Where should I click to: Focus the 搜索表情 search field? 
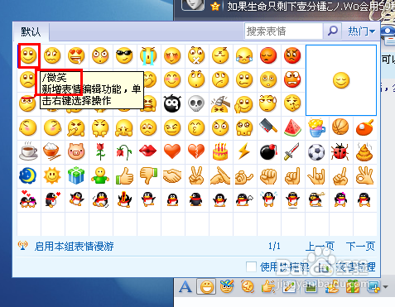[x=284, y=31]
